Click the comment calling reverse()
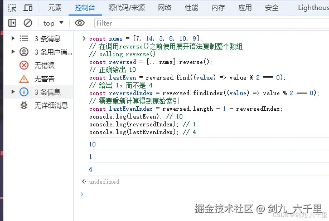329x221 pixels. (123, 54)
